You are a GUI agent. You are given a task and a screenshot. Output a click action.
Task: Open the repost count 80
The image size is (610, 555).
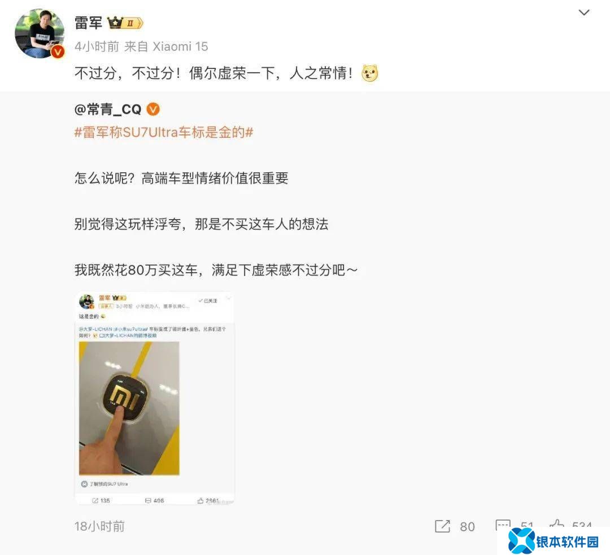tap(467, 527)
